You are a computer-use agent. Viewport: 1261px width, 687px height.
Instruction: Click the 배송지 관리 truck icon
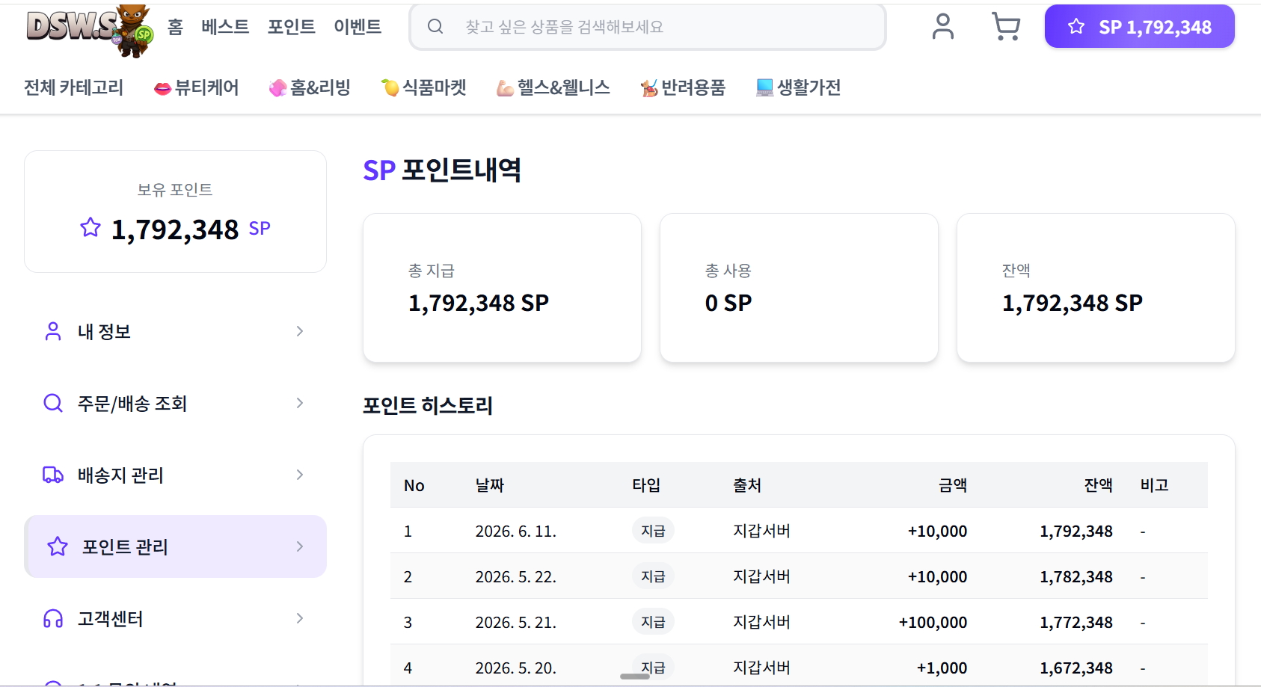pyautogui.click(x=53, y=475)
